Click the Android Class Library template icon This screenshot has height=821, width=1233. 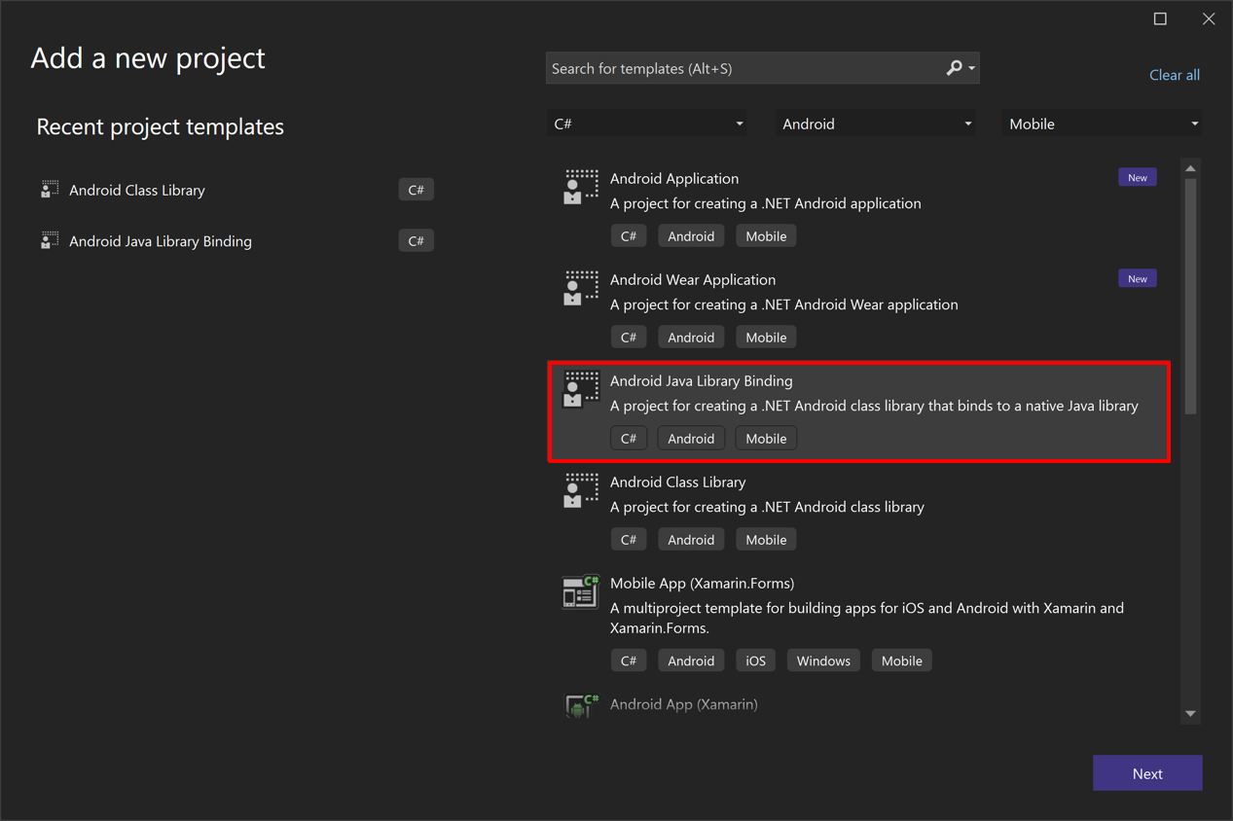[580, 490]
